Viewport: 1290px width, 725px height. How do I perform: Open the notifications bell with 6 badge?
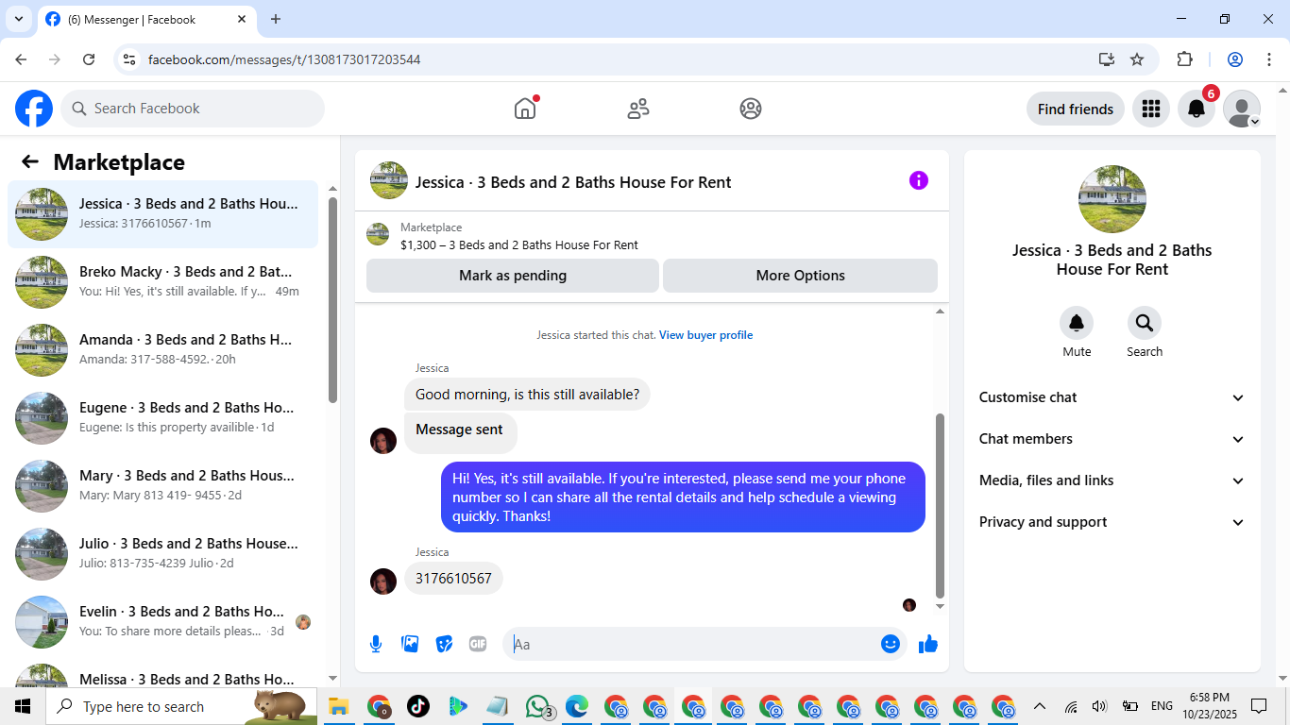pos(1197,109)
